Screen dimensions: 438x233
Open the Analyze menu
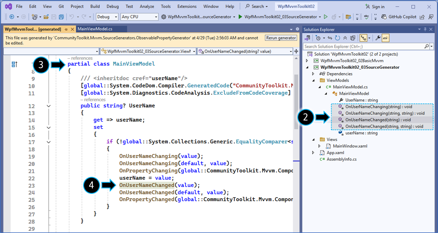click(147, 6)
